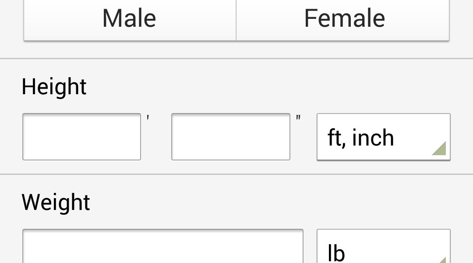Click the Height section label
This screenshot has height=263, width=473.
click(54, 87)
